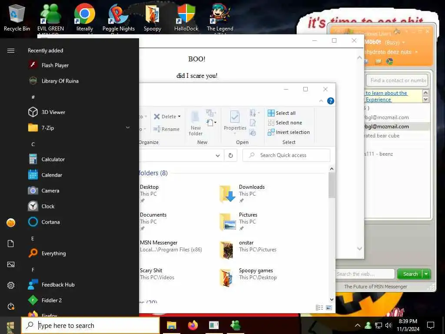Click the Spoopy desktop folder
This screenshot has height=334, width=445.
(x=153, y=17)
